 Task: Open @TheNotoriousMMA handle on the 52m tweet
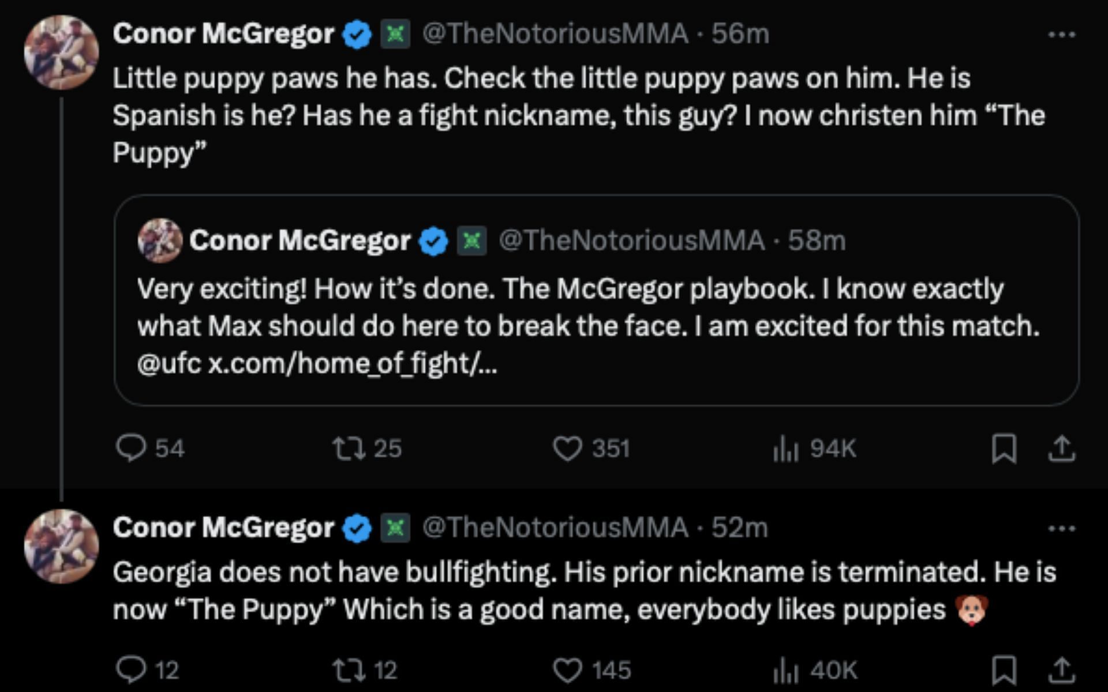(555, 528)
